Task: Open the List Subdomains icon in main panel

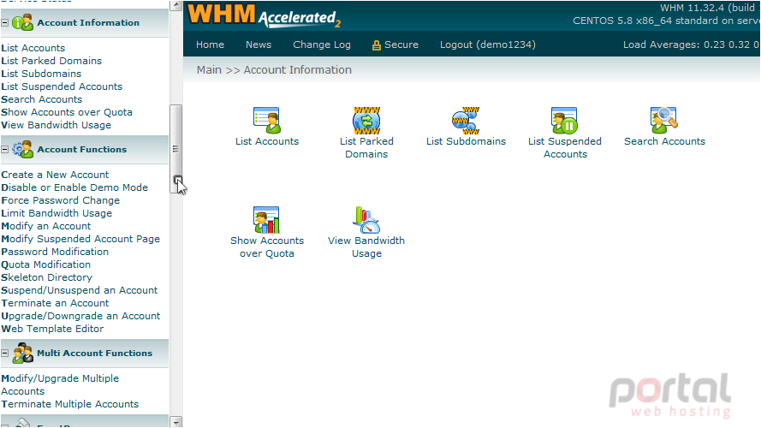Action: [466, 121]
